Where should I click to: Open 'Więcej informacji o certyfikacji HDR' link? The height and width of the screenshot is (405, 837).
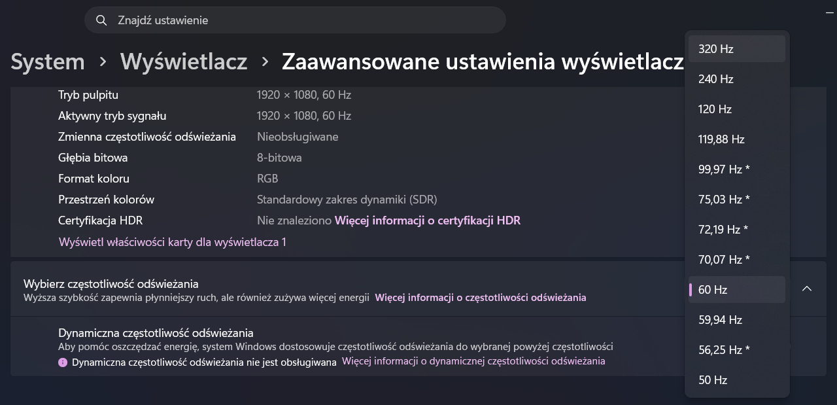(428, 220)
